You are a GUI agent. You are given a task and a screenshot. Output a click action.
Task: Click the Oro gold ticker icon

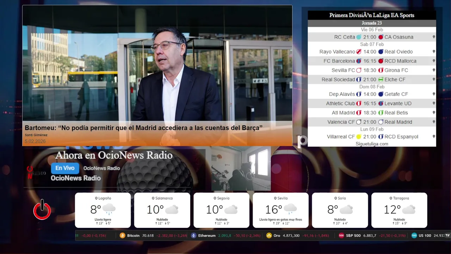point(269,235)
